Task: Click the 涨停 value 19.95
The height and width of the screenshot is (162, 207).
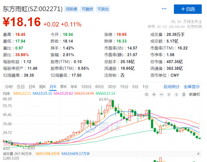Action: pos(121,35)
